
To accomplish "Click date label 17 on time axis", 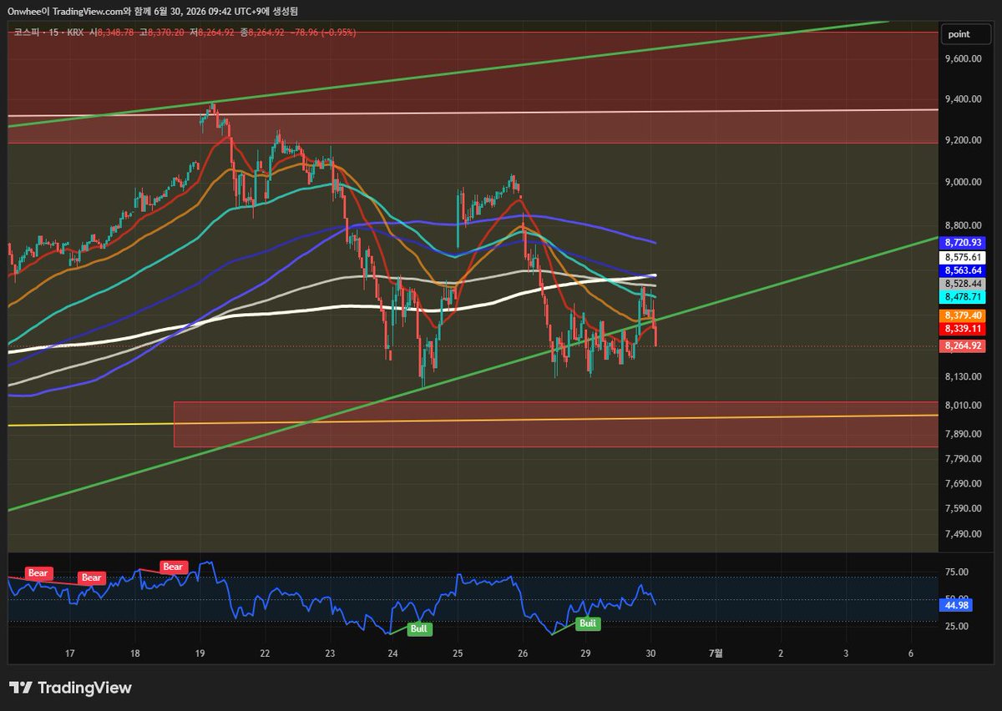I will [70, 653].
